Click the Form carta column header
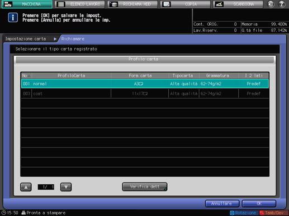This screenshot has height=216, width=289. (140, 76)
